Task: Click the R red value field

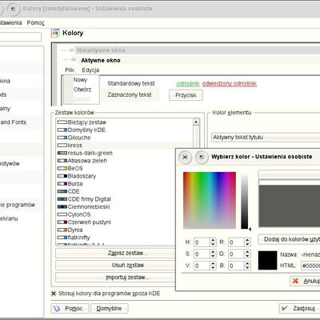Action: 237,242
